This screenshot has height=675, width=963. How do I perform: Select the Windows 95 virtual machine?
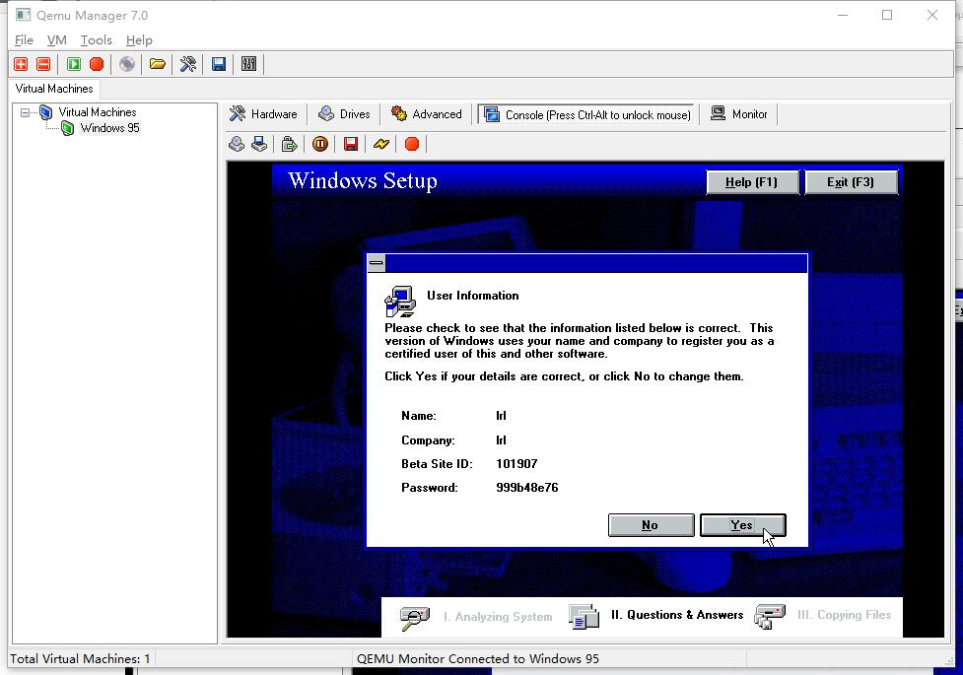[x=110, y=128]
